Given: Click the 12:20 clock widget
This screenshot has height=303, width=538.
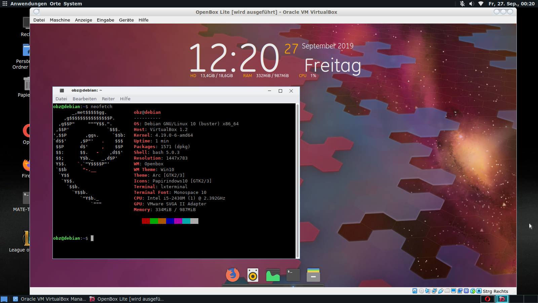Looking at the screenshot, I should pos(234,58).
